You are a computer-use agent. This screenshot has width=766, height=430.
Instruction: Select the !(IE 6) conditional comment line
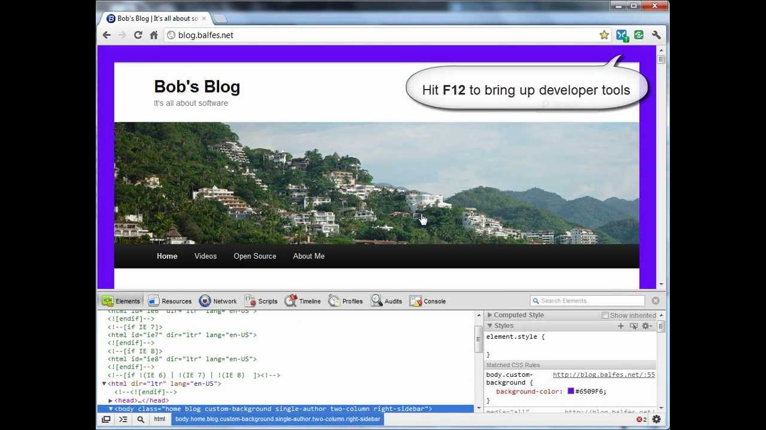pos(194,375)
